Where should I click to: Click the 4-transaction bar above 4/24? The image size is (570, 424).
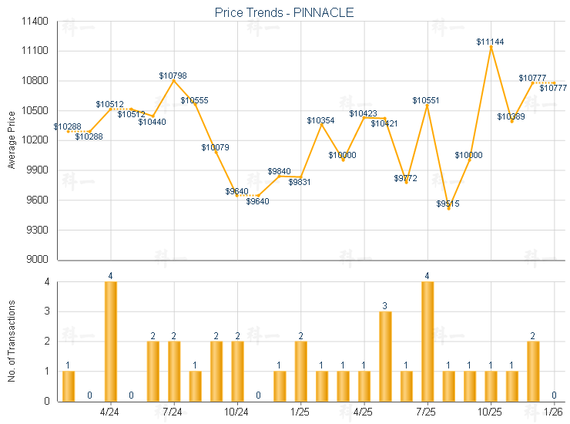(x=111, y=341)
